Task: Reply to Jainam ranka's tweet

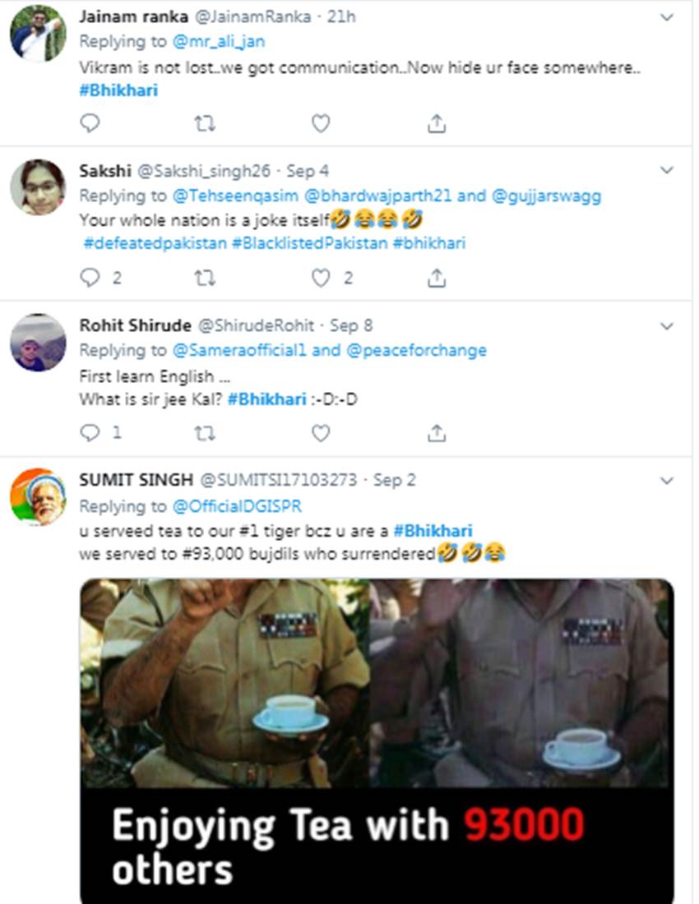Action: [90, 123]
